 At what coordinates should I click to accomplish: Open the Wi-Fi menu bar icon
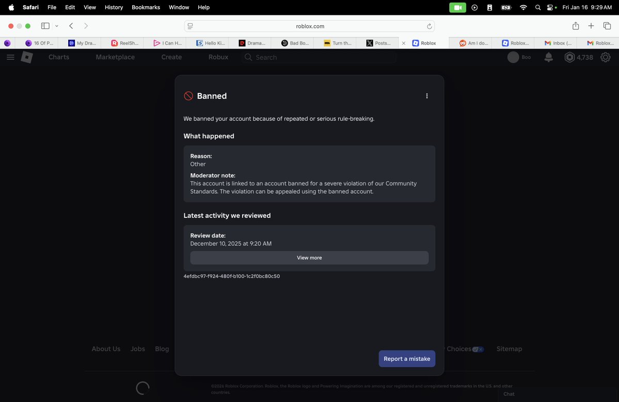pyautogui.click(x=523, y=8)
